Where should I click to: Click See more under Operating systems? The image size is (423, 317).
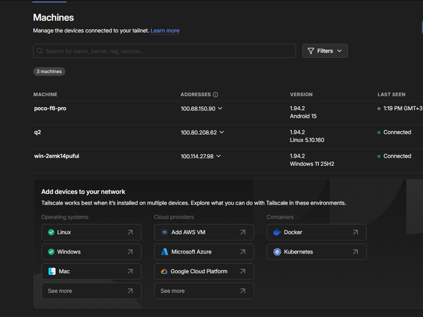[91, 291]
